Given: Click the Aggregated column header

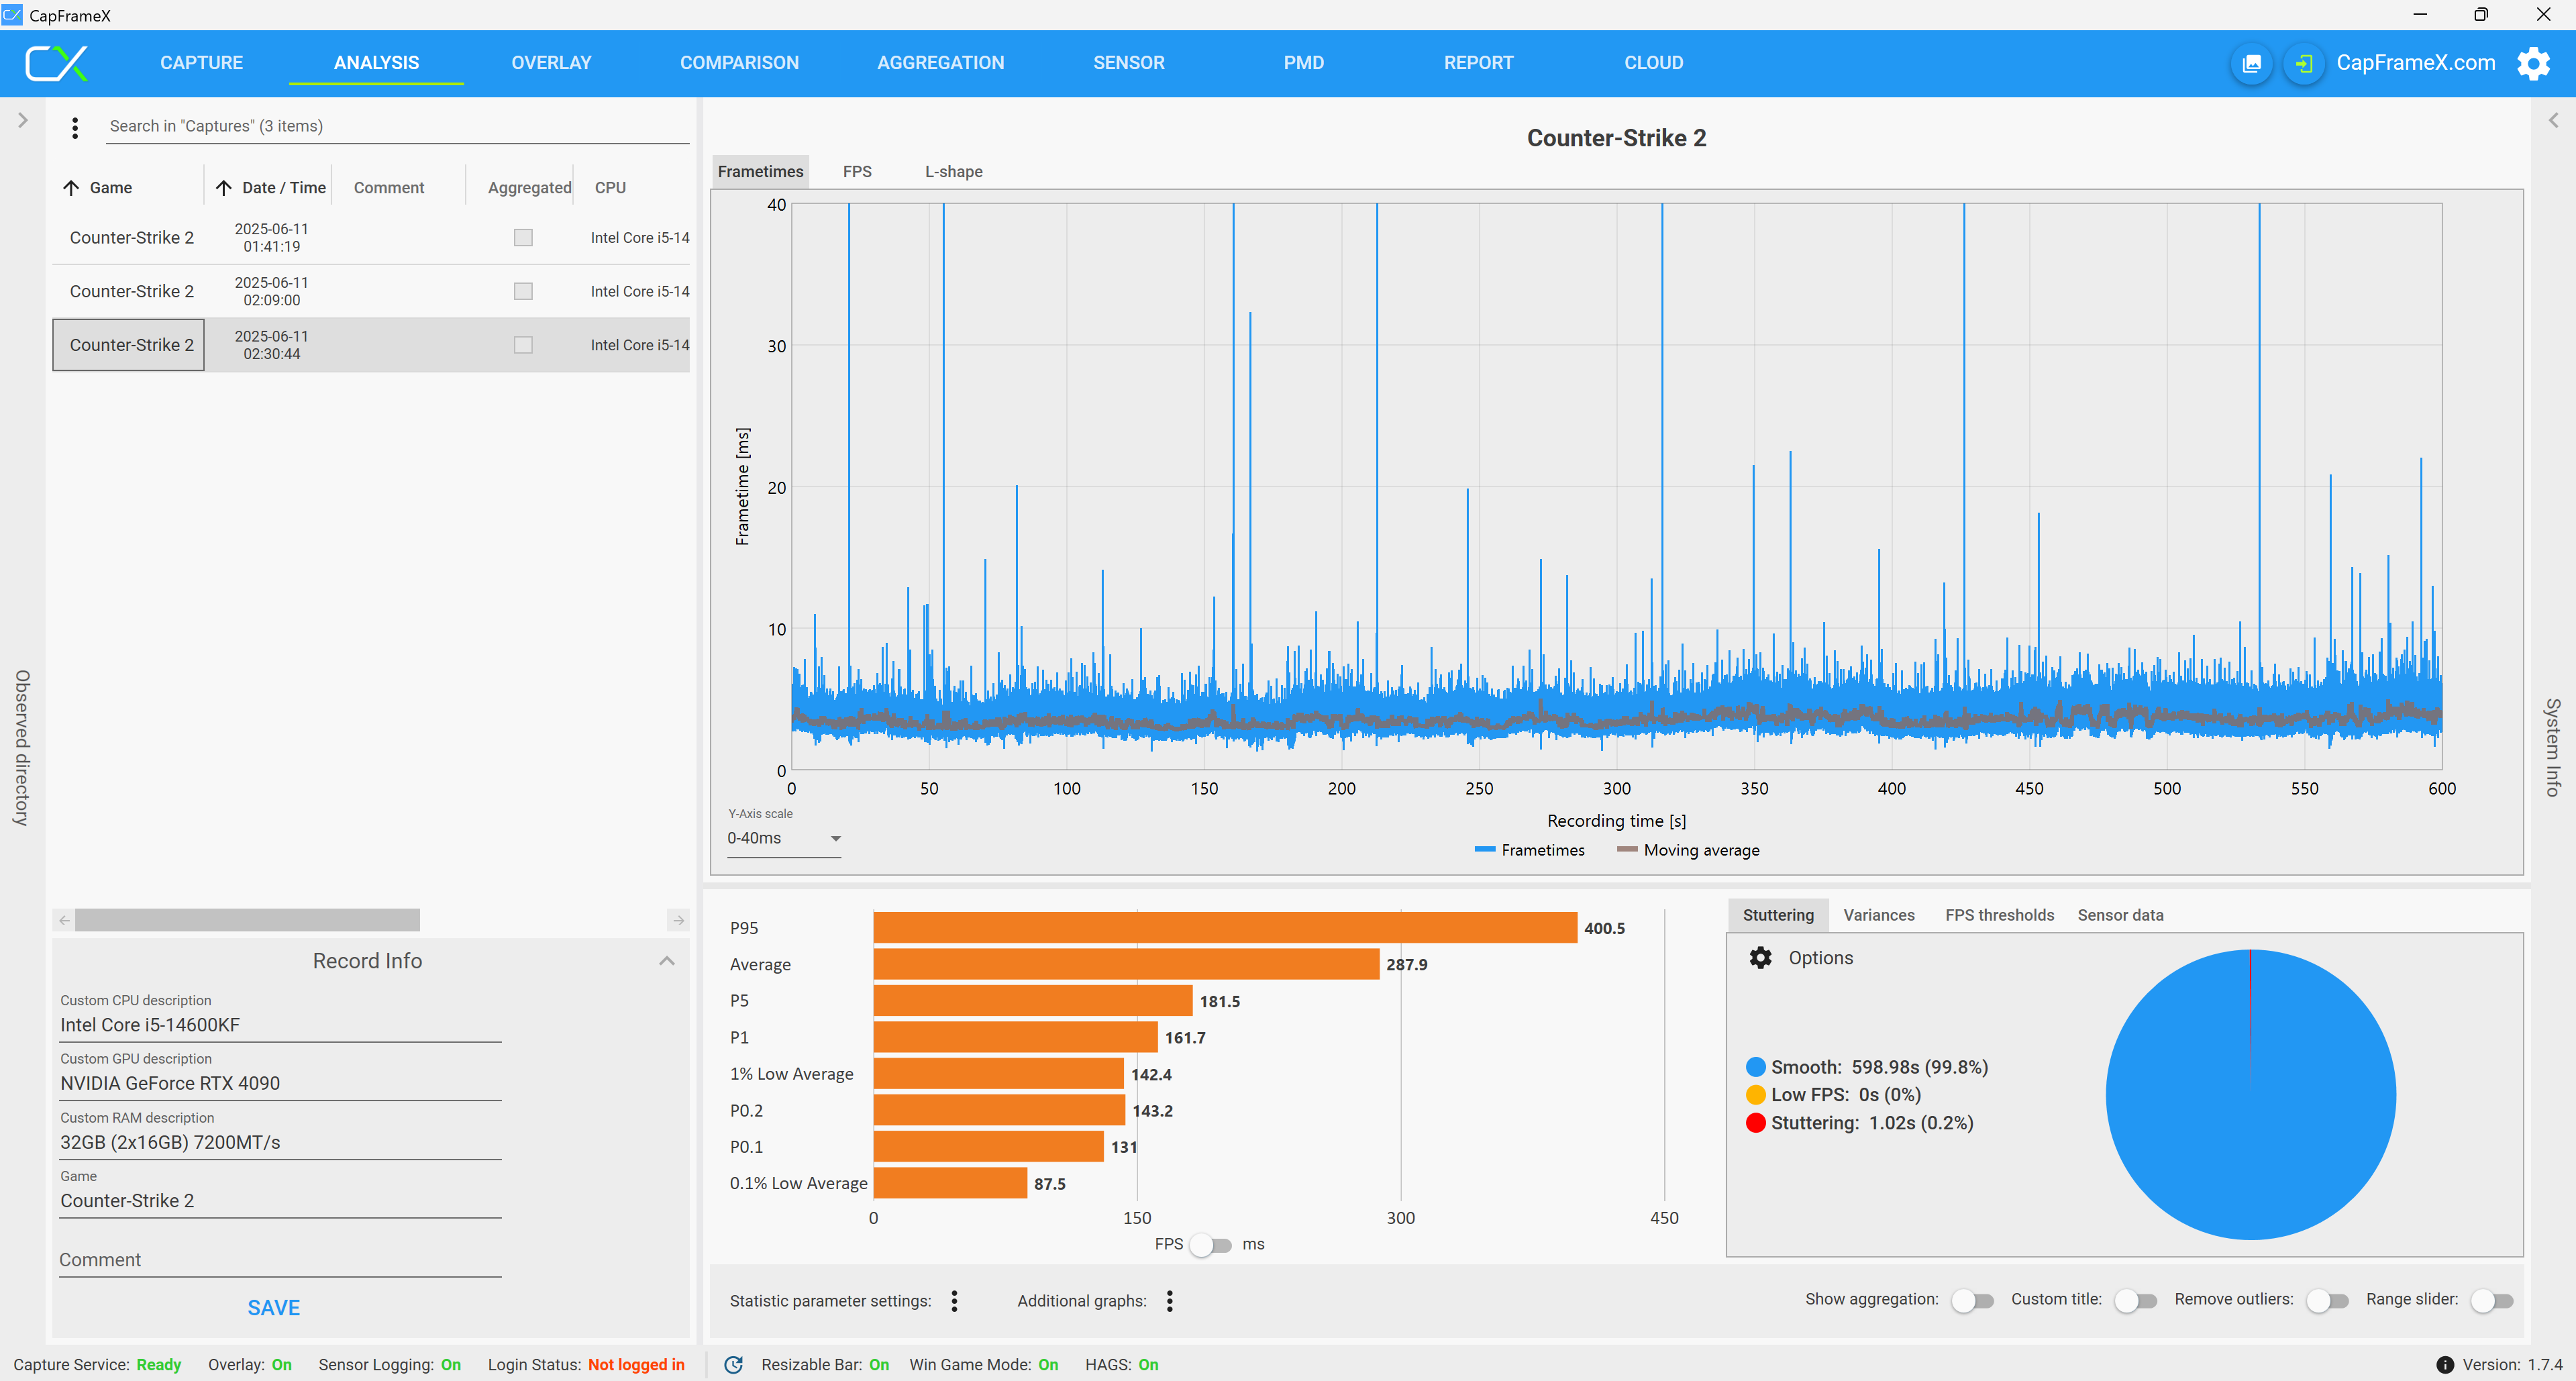Looking at the screenshot, I should 529,187.
